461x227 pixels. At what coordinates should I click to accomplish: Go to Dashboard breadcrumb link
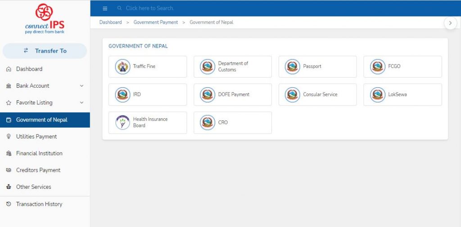111,22
